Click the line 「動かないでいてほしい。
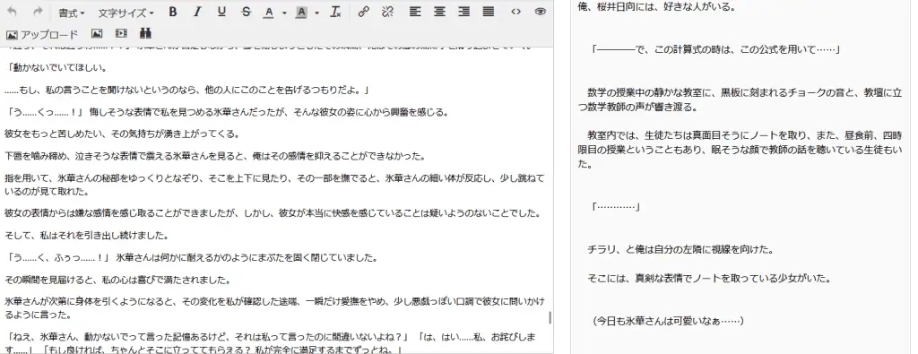This screenshot has width=918, height=354. click(x=56, y=67)
